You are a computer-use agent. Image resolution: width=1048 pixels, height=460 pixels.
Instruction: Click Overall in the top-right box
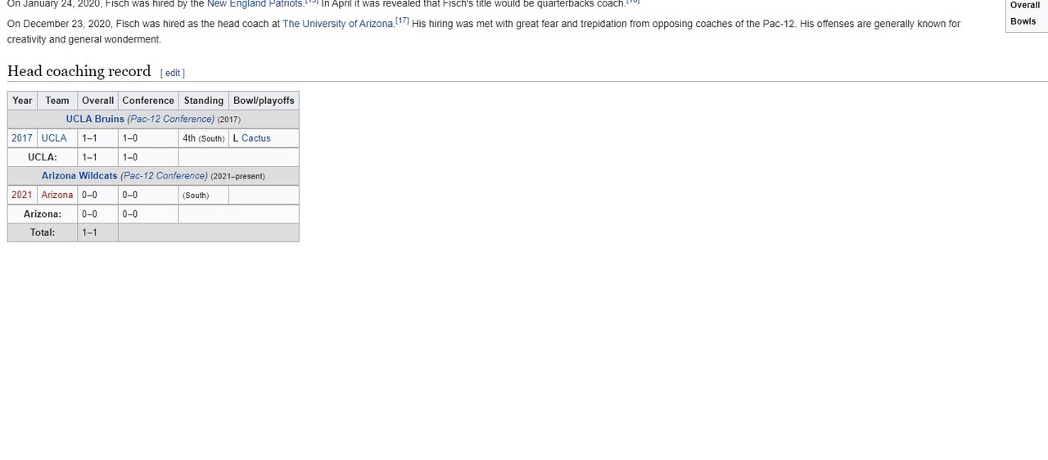[1025, 5]
